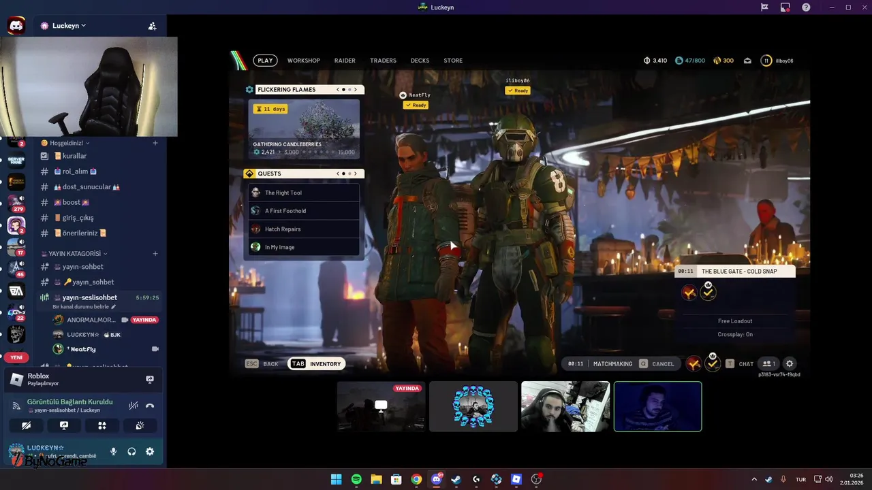Open Spotify from the taskbar
872x490 pixels.
click(x=356, y=479)
